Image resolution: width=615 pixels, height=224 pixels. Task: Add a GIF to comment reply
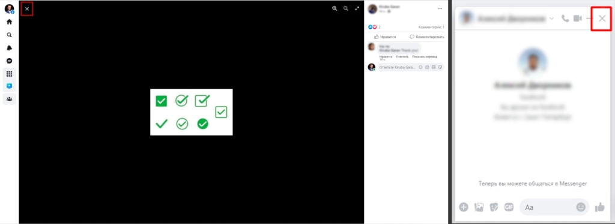click(434, 67)
